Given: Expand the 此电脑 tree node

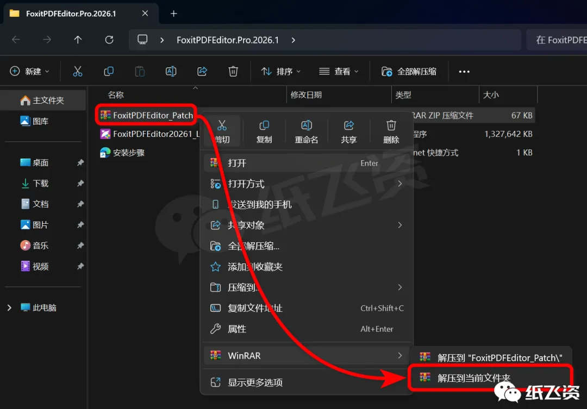Looking at the screenshot, I should click(x=10, y=307).
